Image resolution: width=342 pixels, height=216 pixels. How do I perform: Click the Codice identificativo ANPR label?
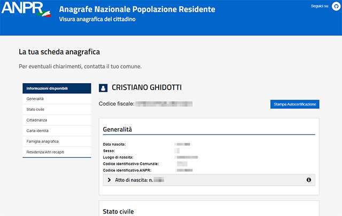click(127, 170)
